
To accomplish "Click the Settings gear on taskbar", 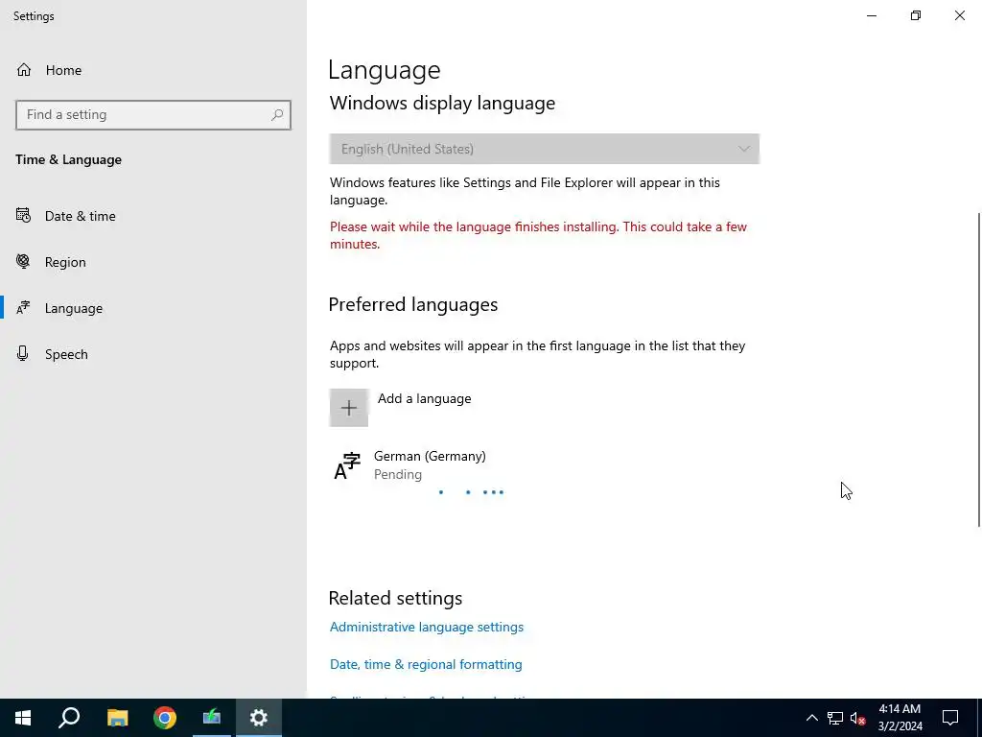I will 259,718.
